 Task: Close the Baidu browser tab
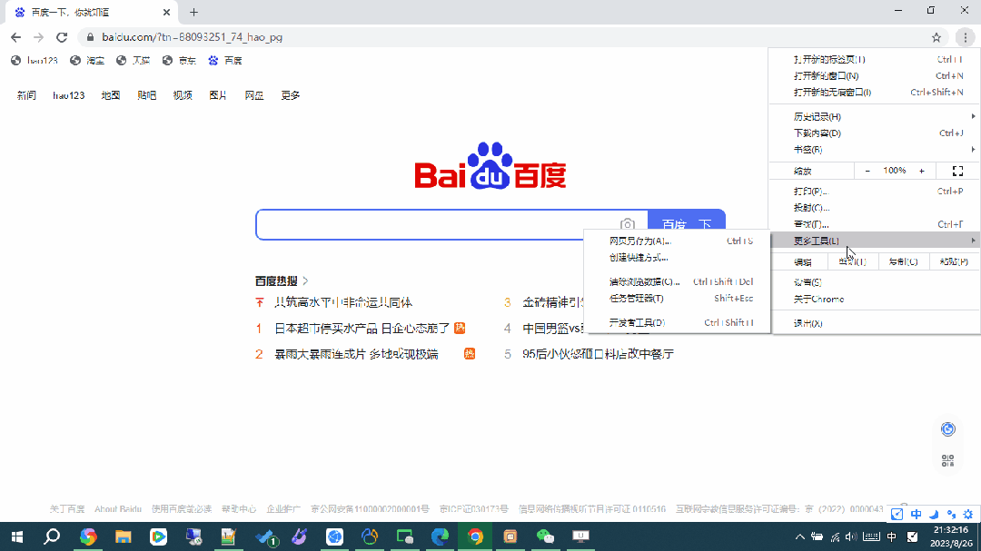[166, 12]
